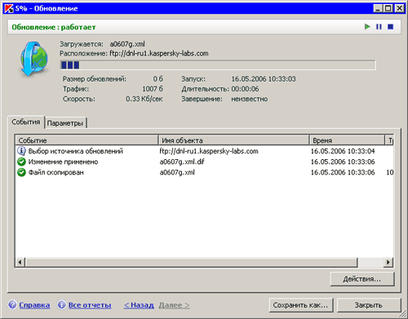Click the Сохранить как... button
408x319 pixels.
301,305
